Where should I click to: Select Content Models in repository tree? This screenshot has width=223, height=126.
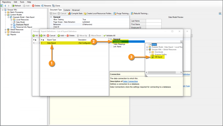pos(16,15)
